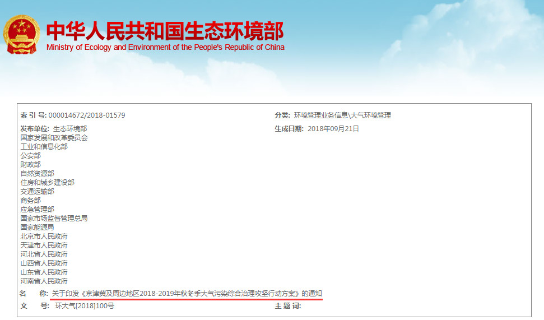This screenshot has height=320, width=544.
Task: Click the category 环境管理业务信息\大气环境管理
Action: [x=342, y=115]
